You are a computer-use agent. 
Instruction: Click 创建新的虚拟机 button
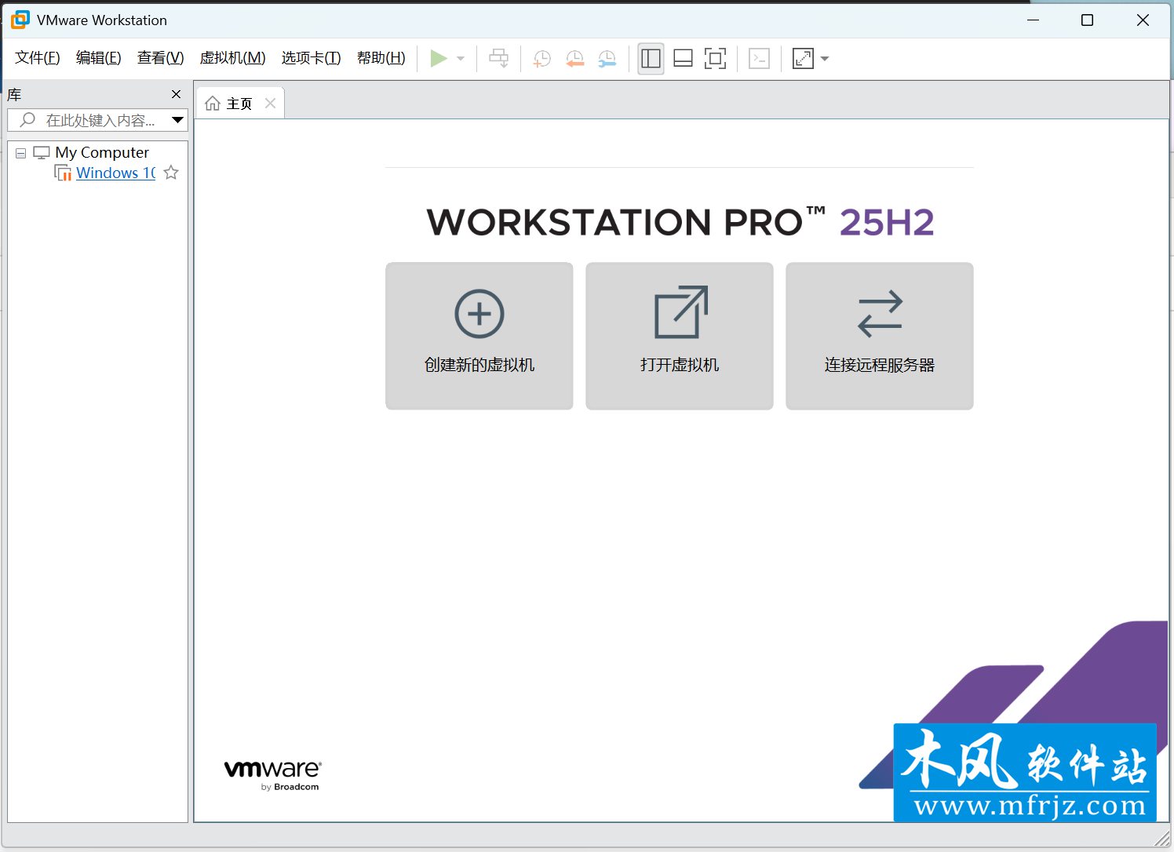point(479,336)
